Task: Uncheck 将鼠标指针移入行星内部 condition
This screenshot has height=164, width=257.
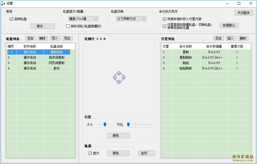Action: point(164,19)
